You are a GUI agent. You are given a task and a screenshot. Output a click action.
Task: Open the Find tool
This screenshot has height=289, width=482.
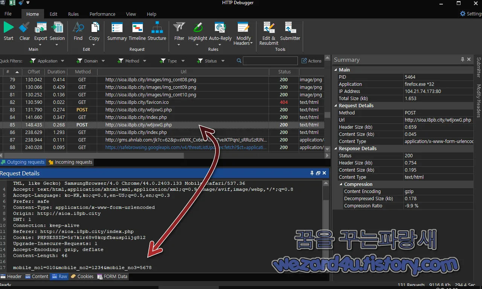coord(78,31)
